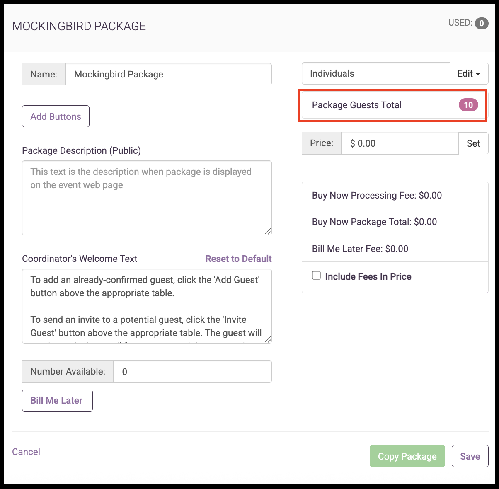This screenshot has height=489, width=499.
Task: Cancel editing the package
Action: 26,452
